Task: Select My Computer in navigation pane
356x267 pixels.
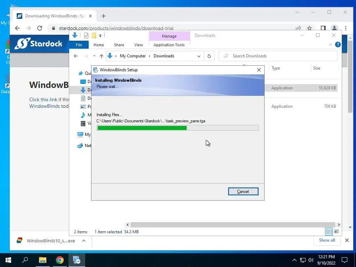Action: 84,135
